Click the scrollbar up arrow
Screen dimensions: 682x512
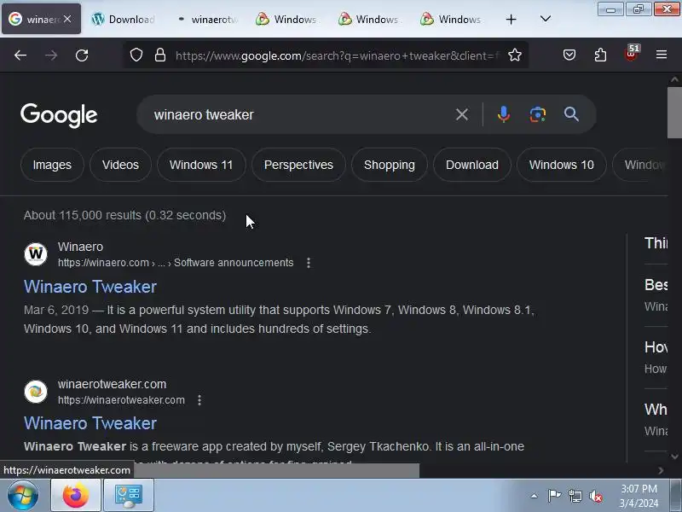(674, 79)
